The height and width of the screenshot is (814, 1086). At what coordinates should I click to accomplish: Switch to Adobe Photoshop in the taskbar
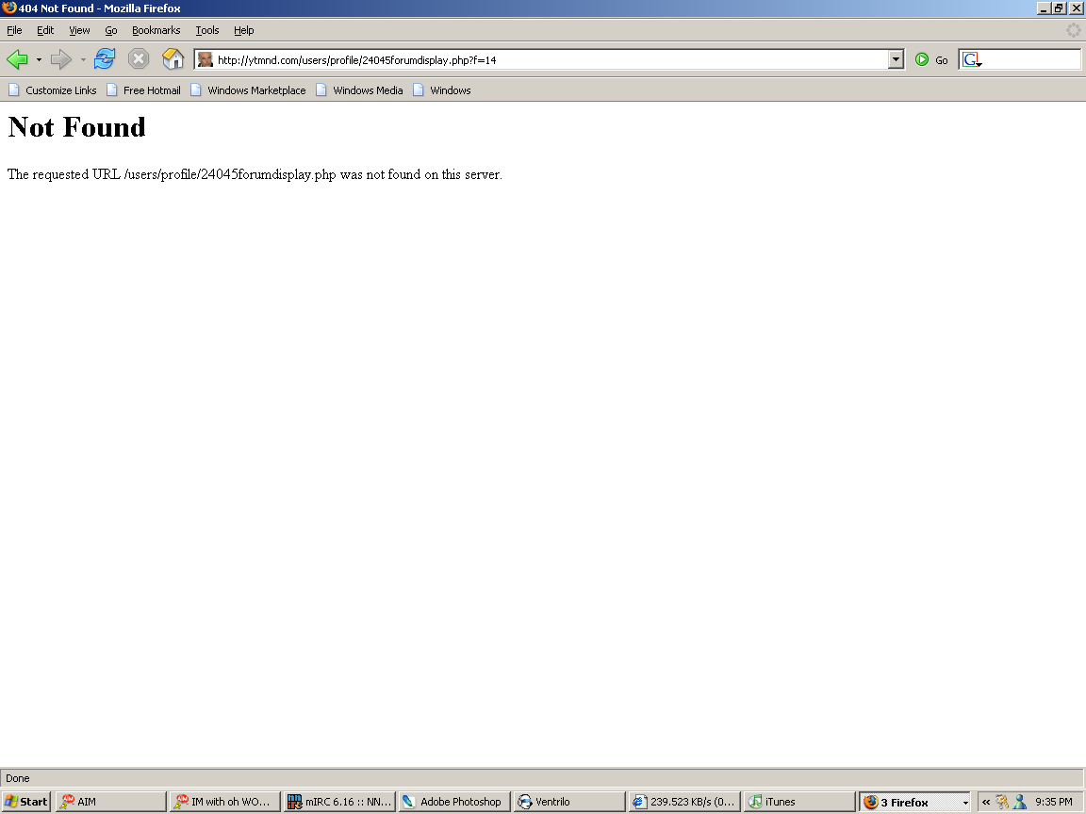453,802
